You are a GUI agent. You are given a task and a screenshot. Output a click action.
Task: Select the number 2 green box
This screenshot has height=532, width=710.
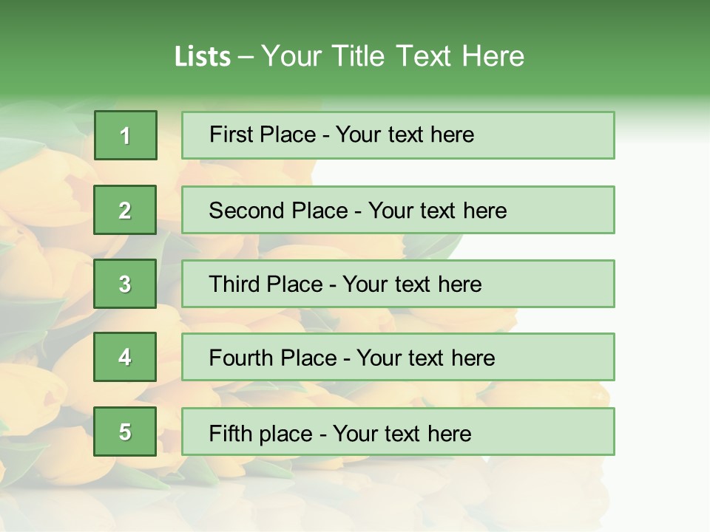click(125, 210)
